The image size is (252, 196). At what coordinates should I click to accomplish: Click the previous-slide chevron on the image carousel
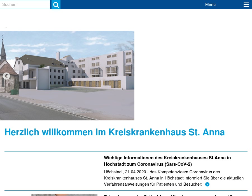pos(6,76)
